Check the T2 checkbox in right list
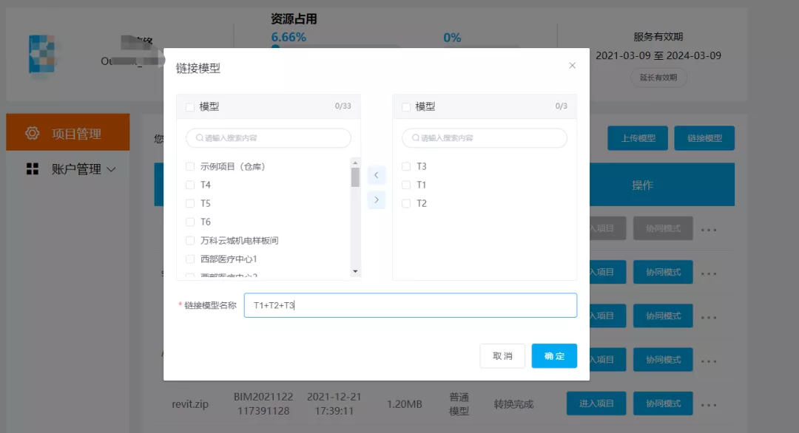This screenshot has height=433, width=799. [406, 203]
